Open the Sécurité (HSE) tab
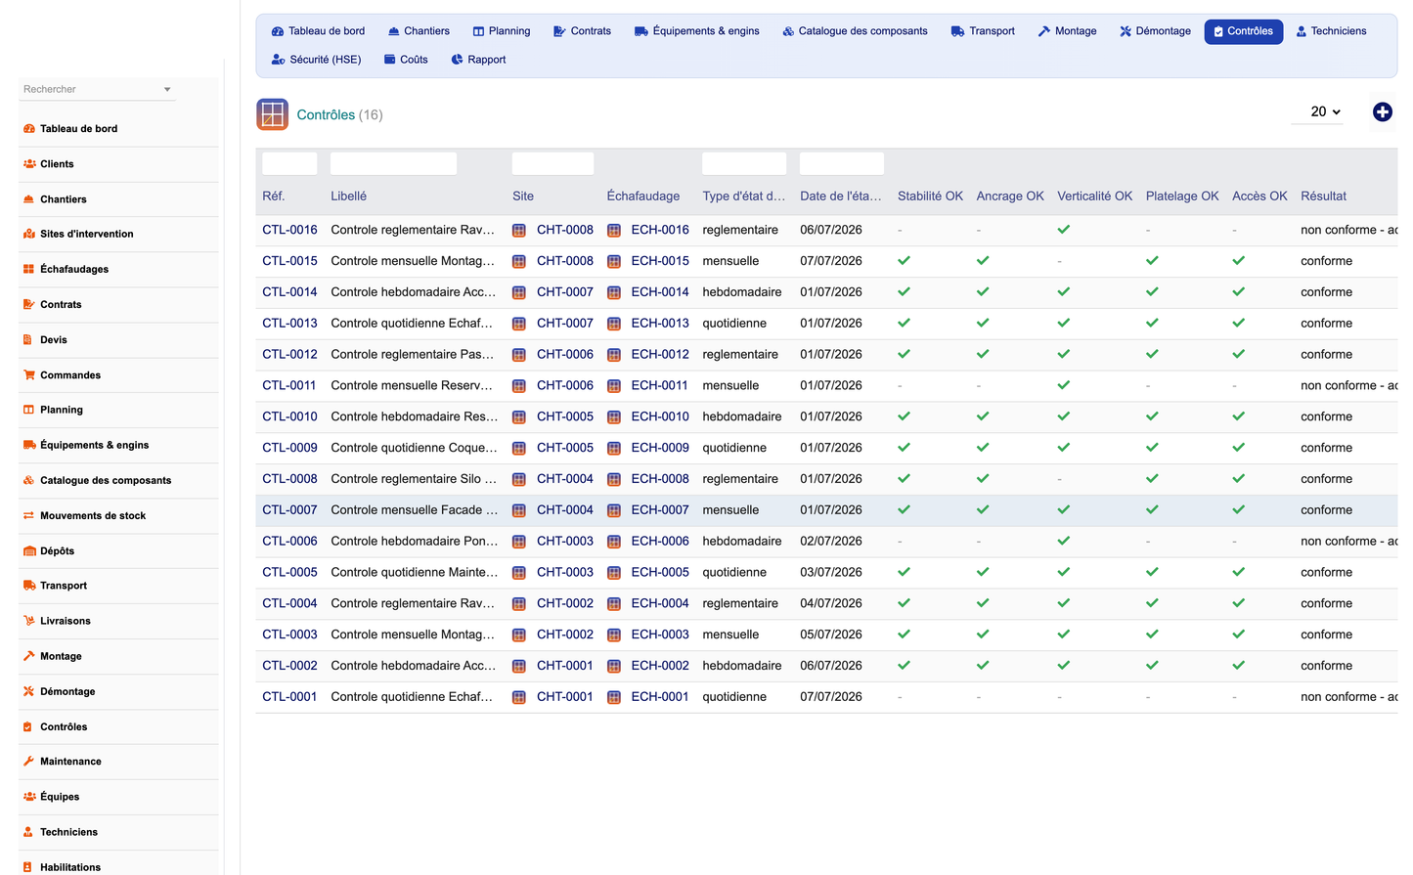Screen dimensions: 1413x875 [316, 60]
